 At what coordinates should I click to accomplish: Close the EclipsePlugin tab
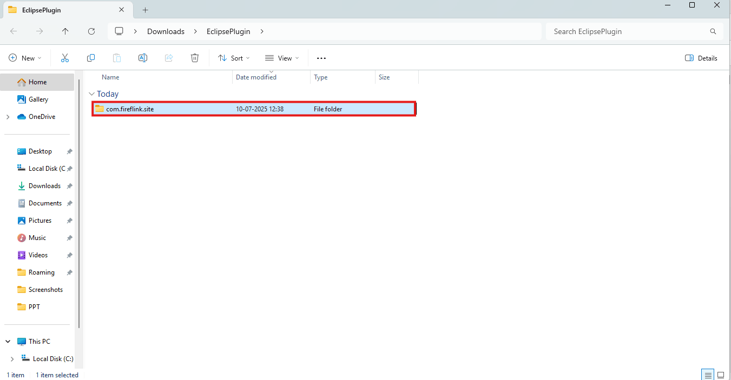click(122, 10)
